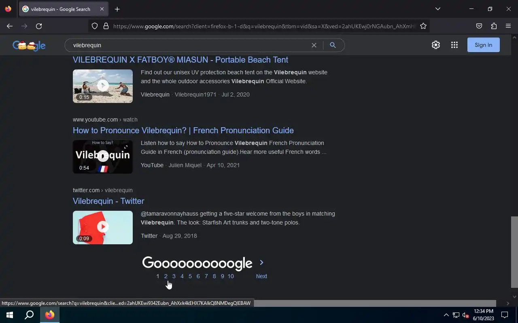
Task: Open How to Pronounce Vilebrequin link
Action: click(x=183, y=130)
